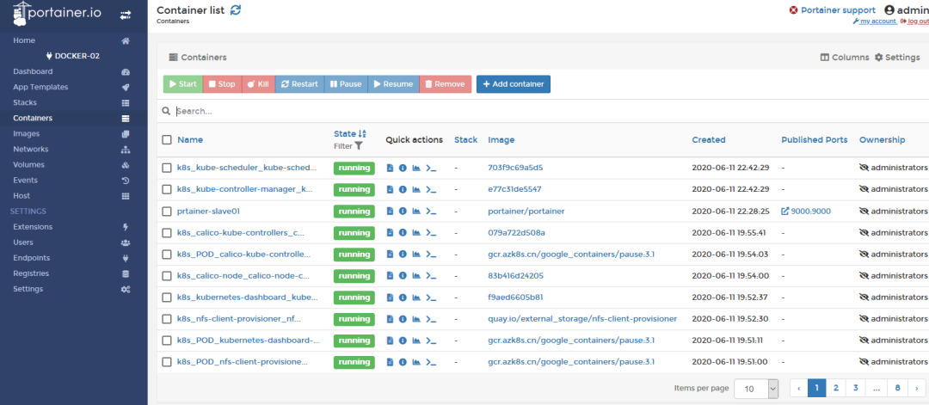Image resolution: width=929 pixels, height=405 pixels.
Task: Go to next page of containers
Action: (917, 389)
